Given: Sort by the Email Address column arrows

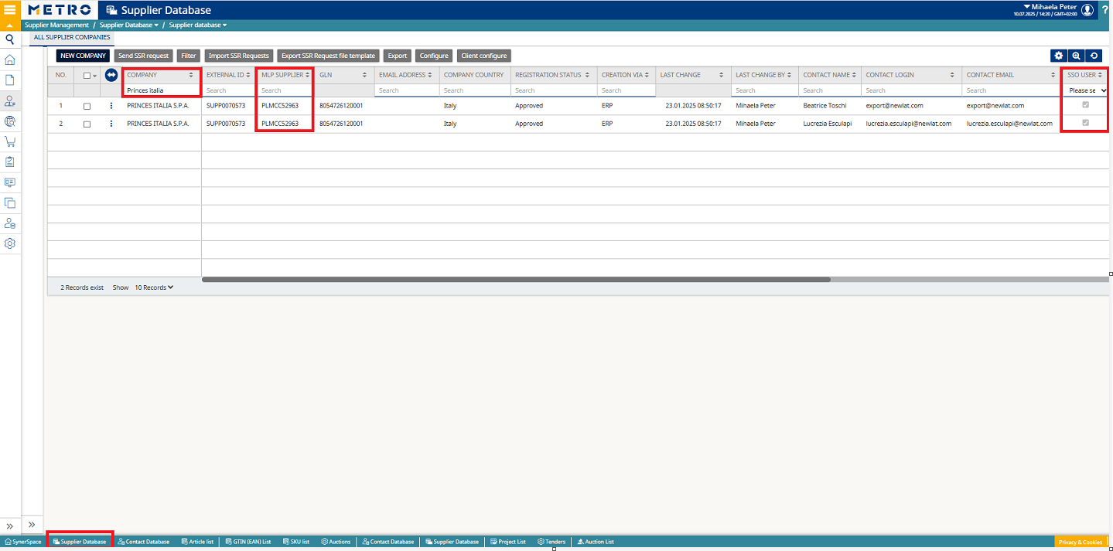Looking at the screenshot, I should coord(430,75).
